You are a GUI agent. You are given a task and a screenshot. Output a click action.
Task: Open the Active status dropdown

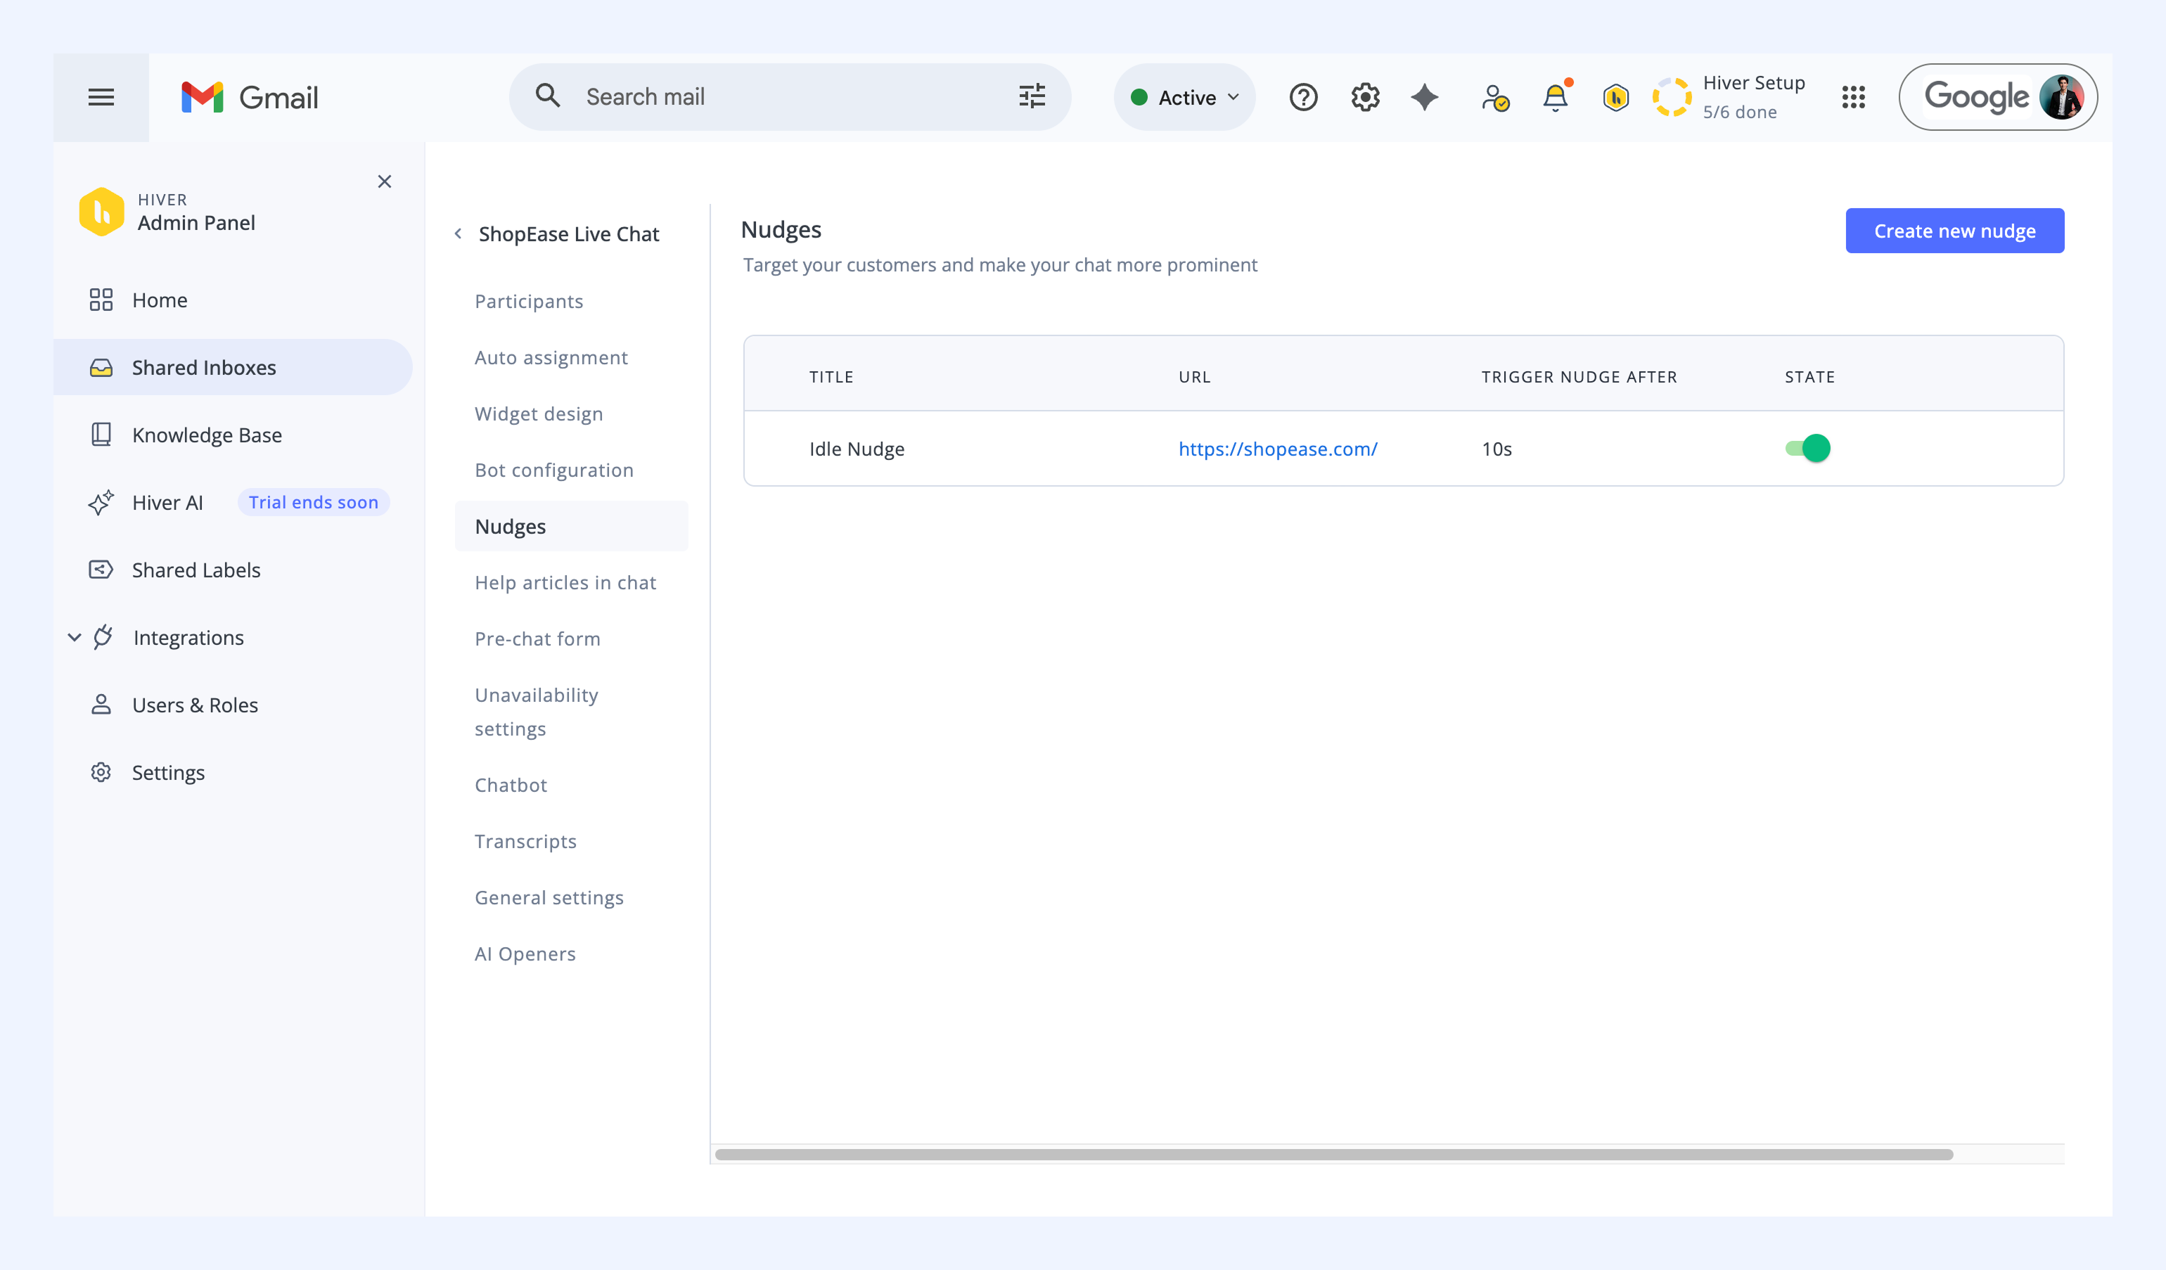(1185, 97)
